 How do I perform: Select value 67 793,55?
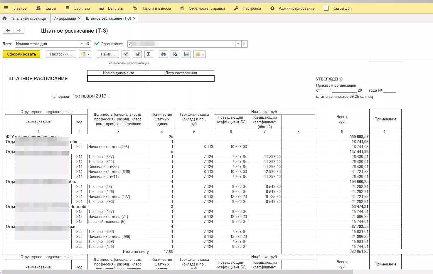(360, 227)
